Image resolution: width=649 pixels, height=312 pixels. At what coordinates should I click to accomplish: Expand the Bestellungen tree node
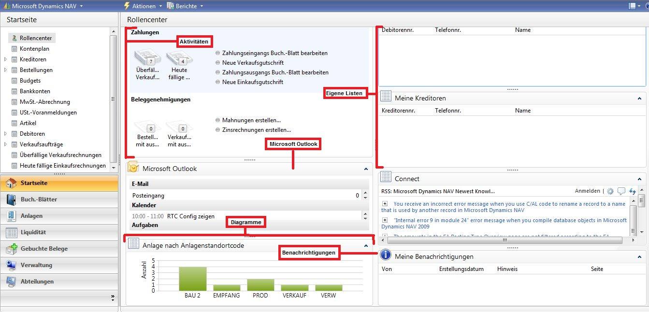6,70
